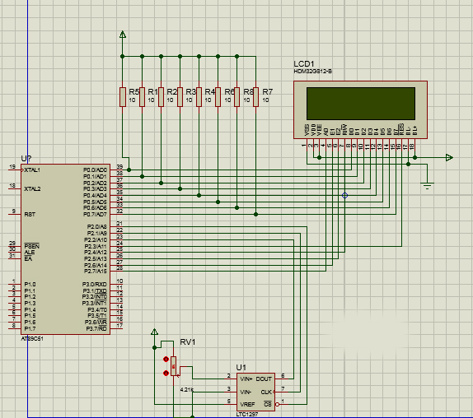Click the RST pin 9 on AT89C51
Image resolution: width=473 pixels, height=418 pixels.
pos(15,214)
